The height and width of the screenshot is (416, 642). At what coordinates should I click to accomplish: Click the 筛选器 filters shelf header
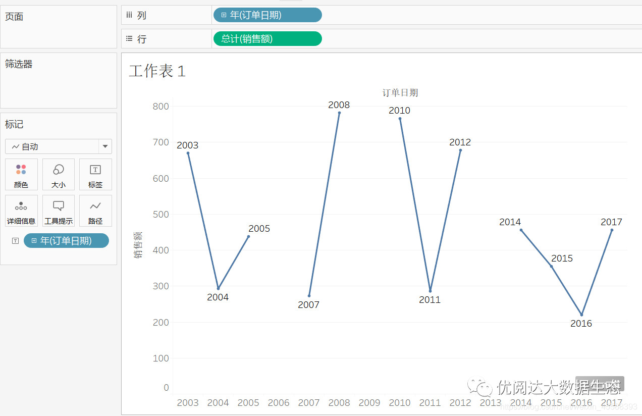pos(19,64)
